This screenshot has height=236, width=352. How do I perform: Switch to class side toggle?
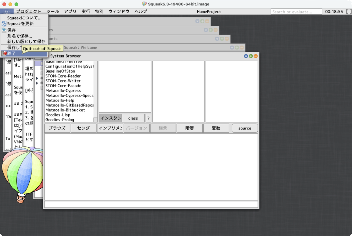point(133,118)
